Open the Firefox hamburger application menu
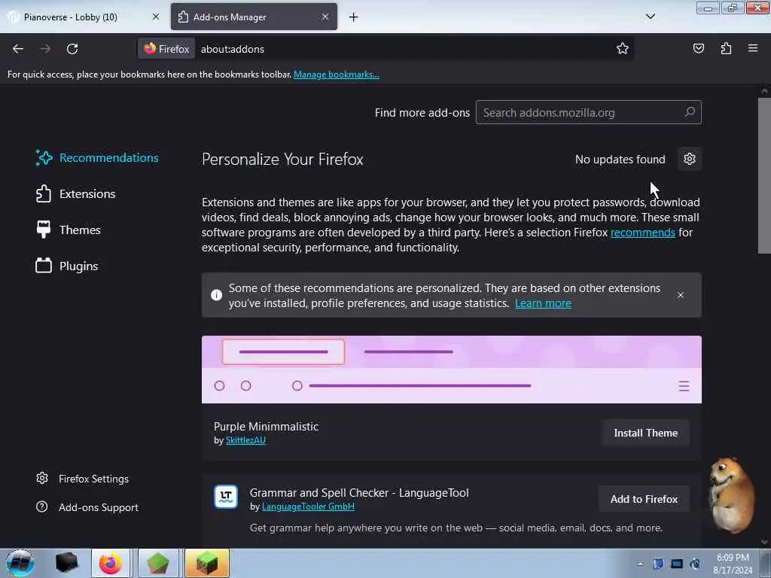771x578 pixels. tap(753, 48)
